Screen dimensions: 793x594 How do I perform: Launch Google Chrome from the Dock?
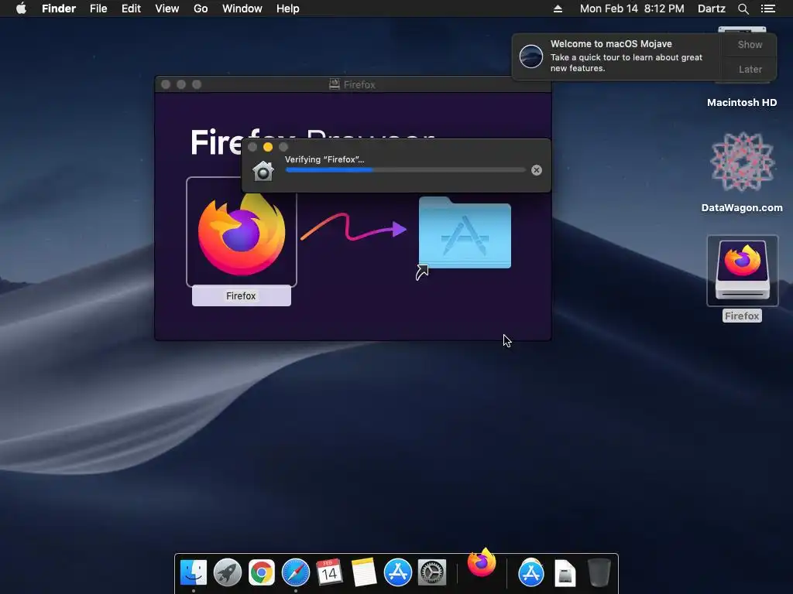[262, 573]
